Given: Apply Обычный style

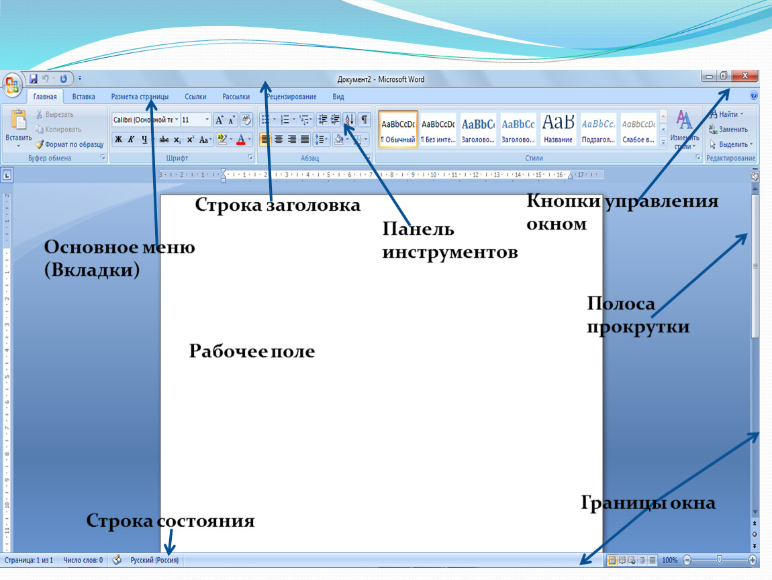Looking at the screenshot, I should [398, 130].
